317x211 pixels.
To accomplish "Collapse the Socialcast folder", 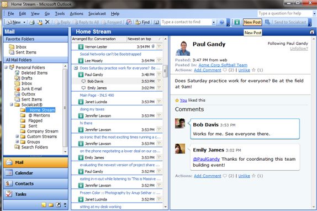I will click(12, 104).
